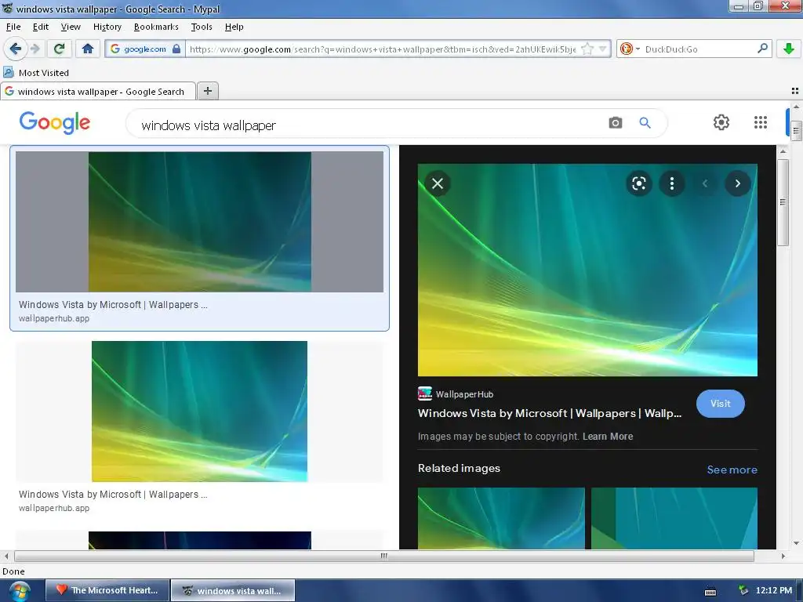Open the History menu
Screen dimensions: 803x602
coord(107,27)
